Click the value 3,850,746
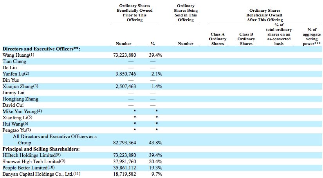This screenshot has height=178, width=323. click(x=126, y=74)
